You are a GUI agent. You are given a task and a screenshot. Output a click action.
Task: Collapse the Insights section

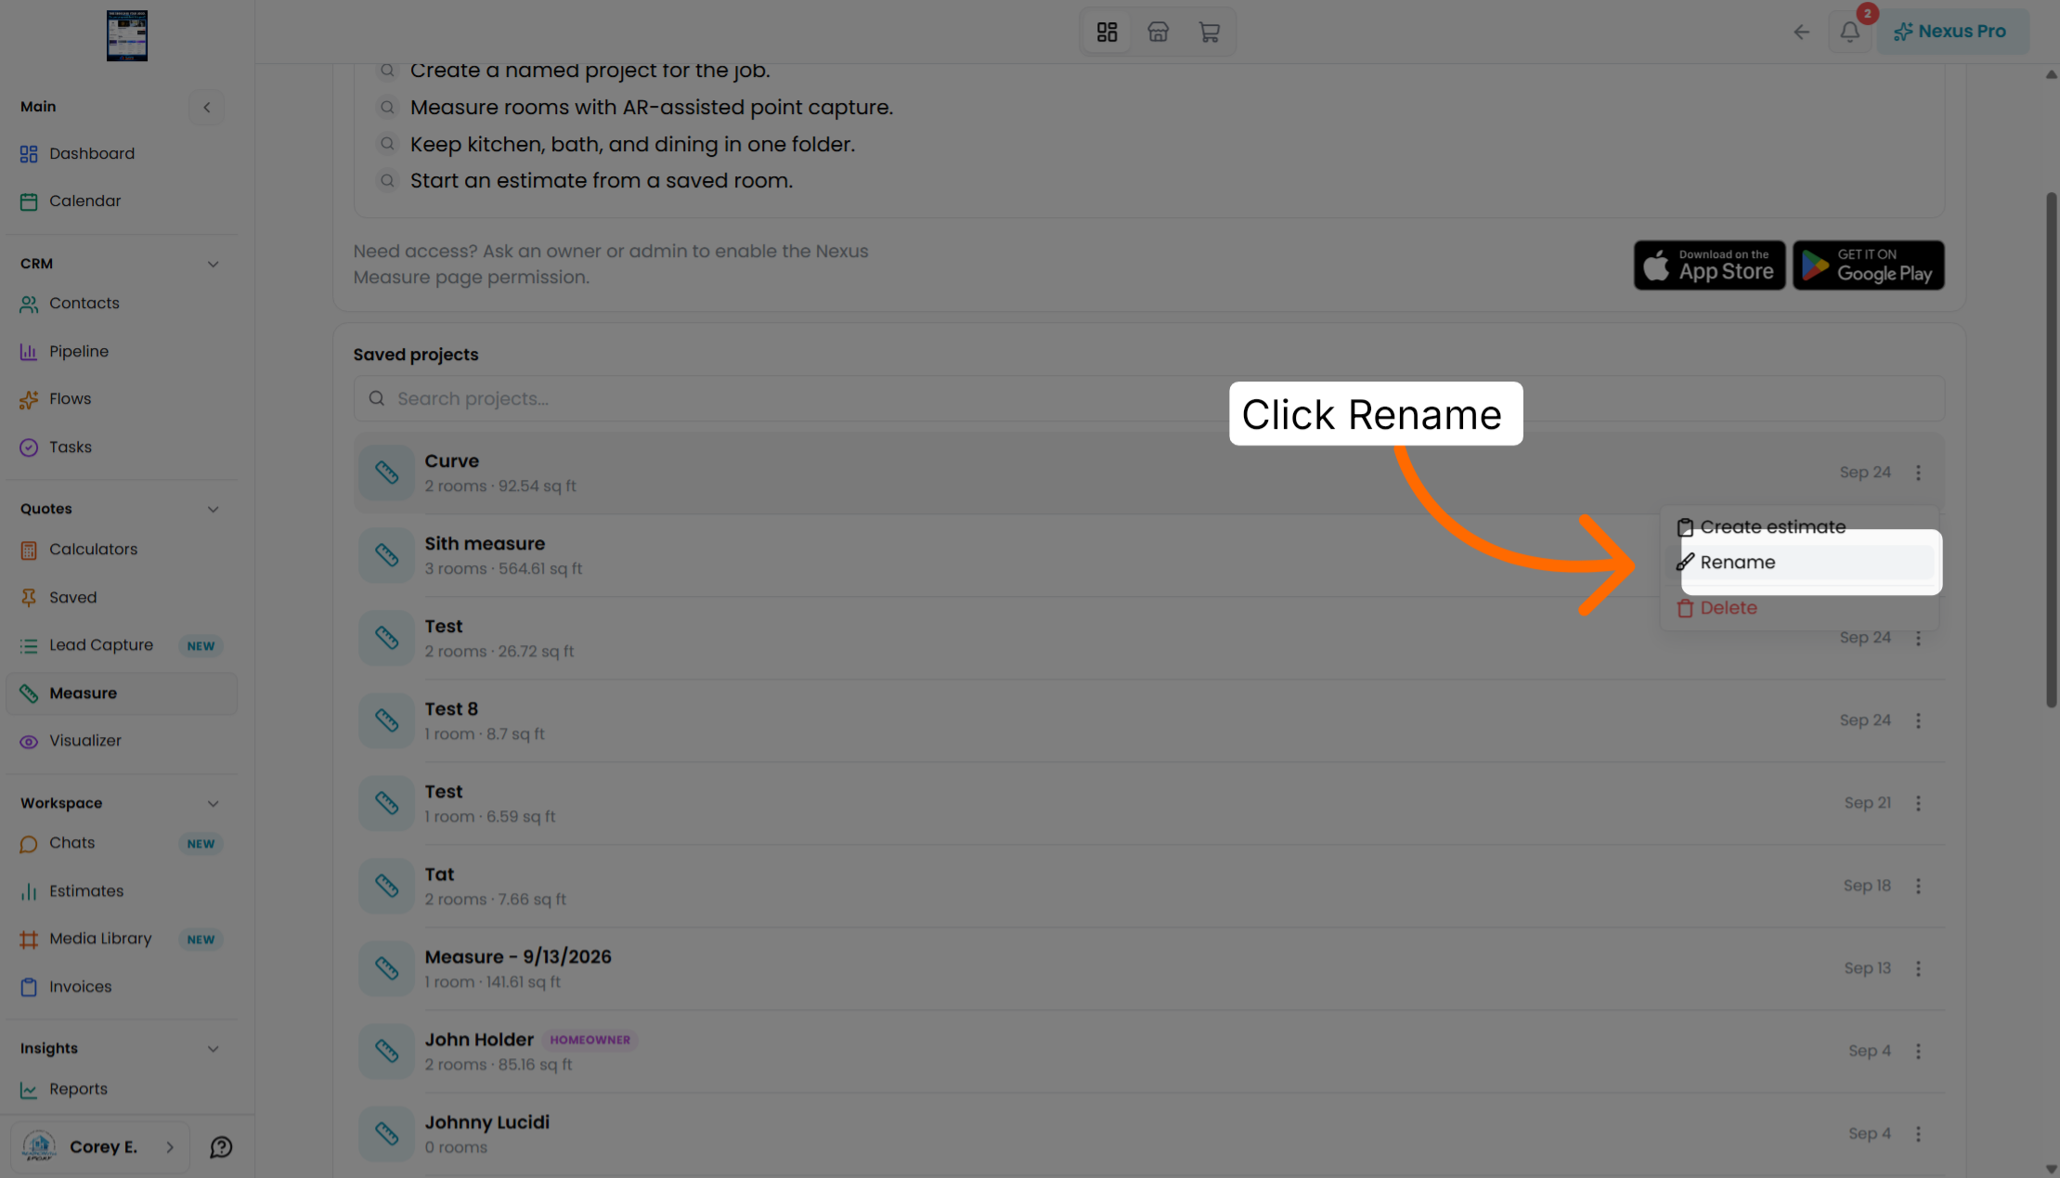(213, 1049)
